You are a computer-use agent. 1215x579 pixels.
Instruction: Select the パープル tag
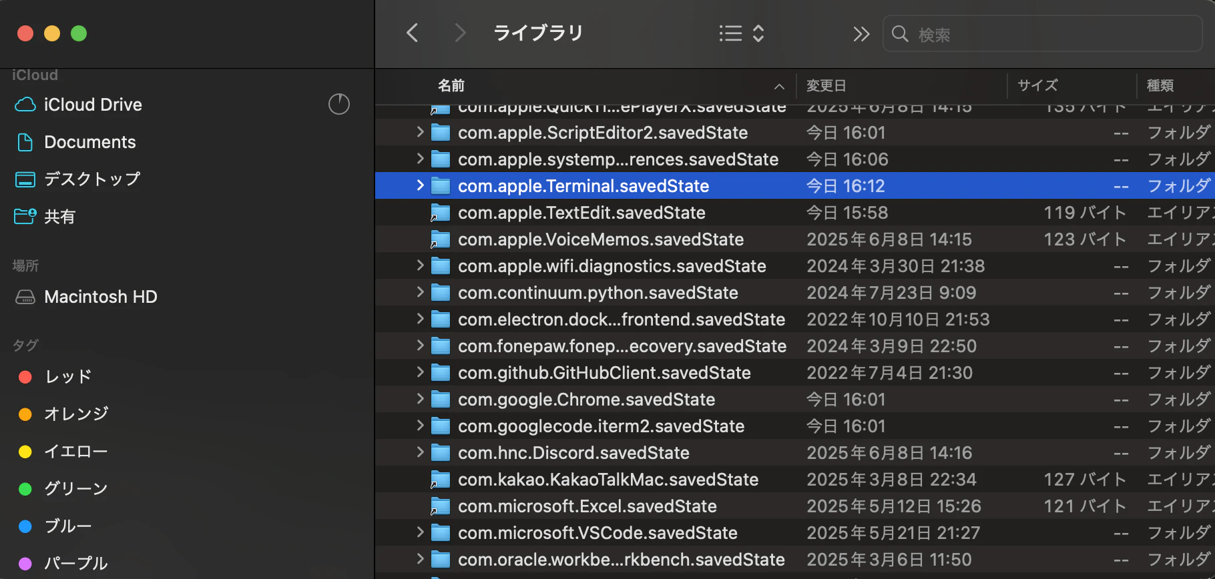click(75, 564)
